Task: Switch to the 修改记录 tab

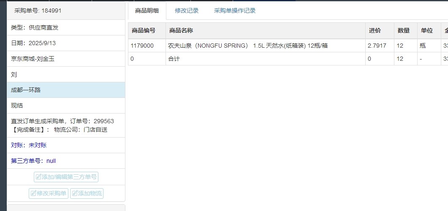Action: [187, 11]
